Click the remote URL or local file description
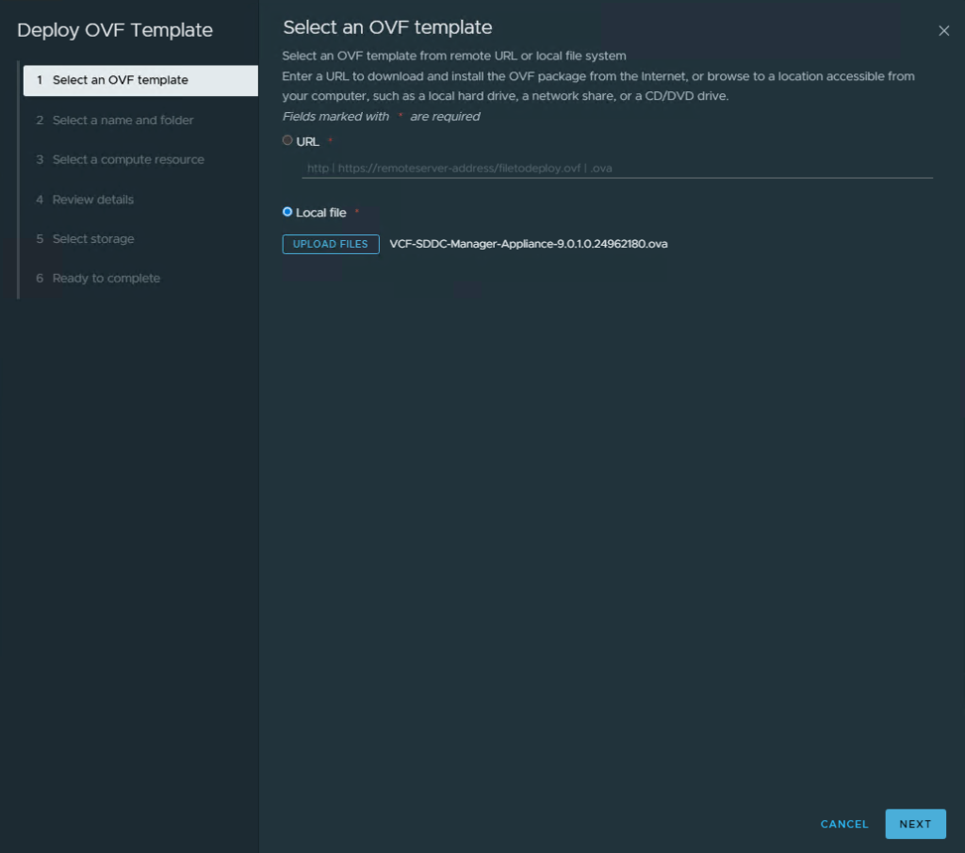The width and height of the screenshot is (965, 853). coord(453,56)
